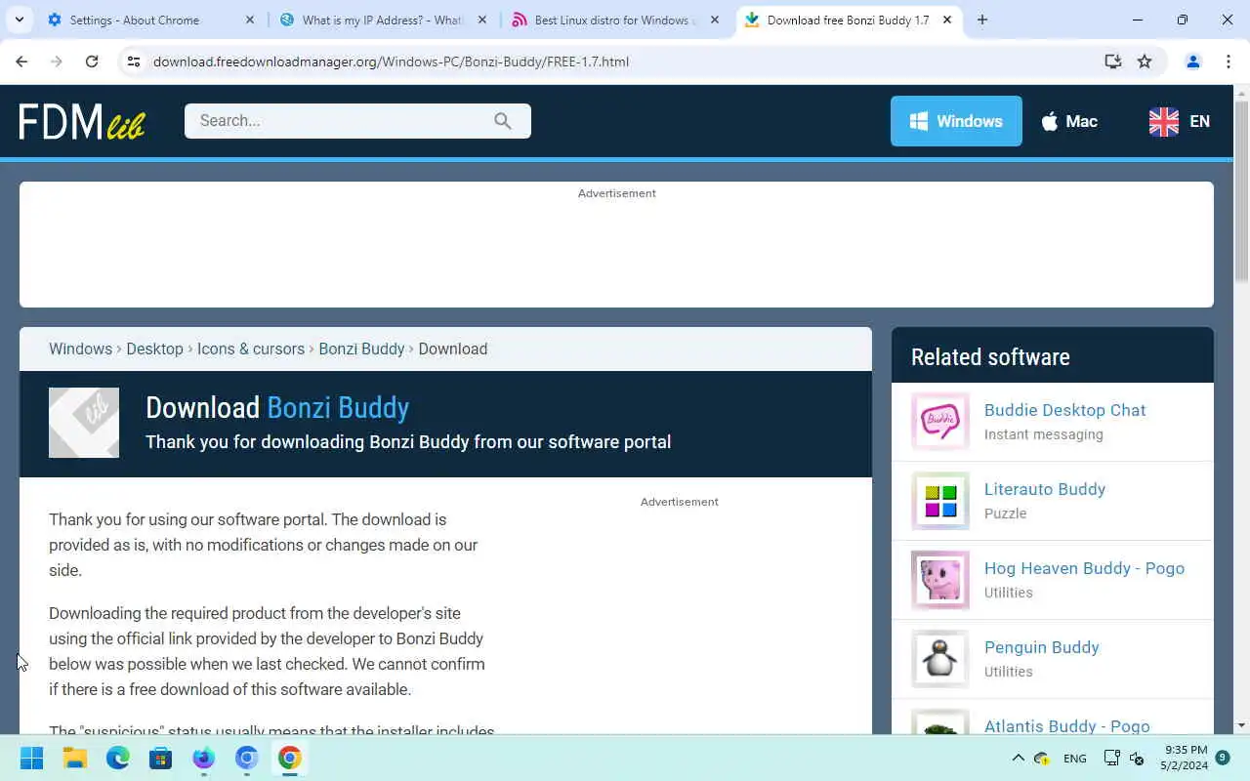
Task: Open Hog Heaven Buddy - Pogo link
Action: pos(1084,568)
